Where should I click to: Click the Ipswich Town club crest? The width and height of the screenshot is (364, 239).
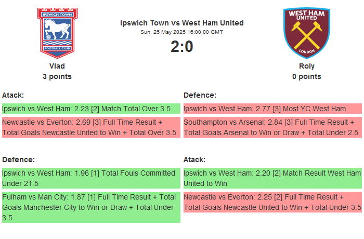tap(57, 32)
